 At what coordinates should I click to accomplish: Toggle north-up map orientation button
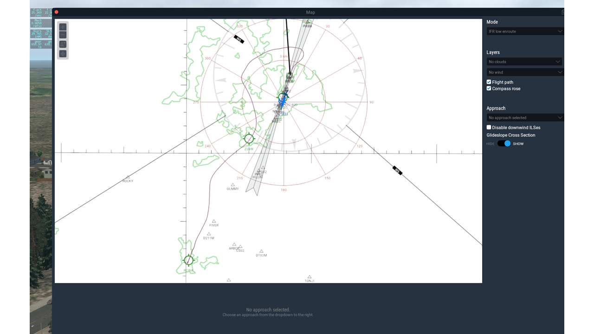pyautogui.click(x=63, y=45)
